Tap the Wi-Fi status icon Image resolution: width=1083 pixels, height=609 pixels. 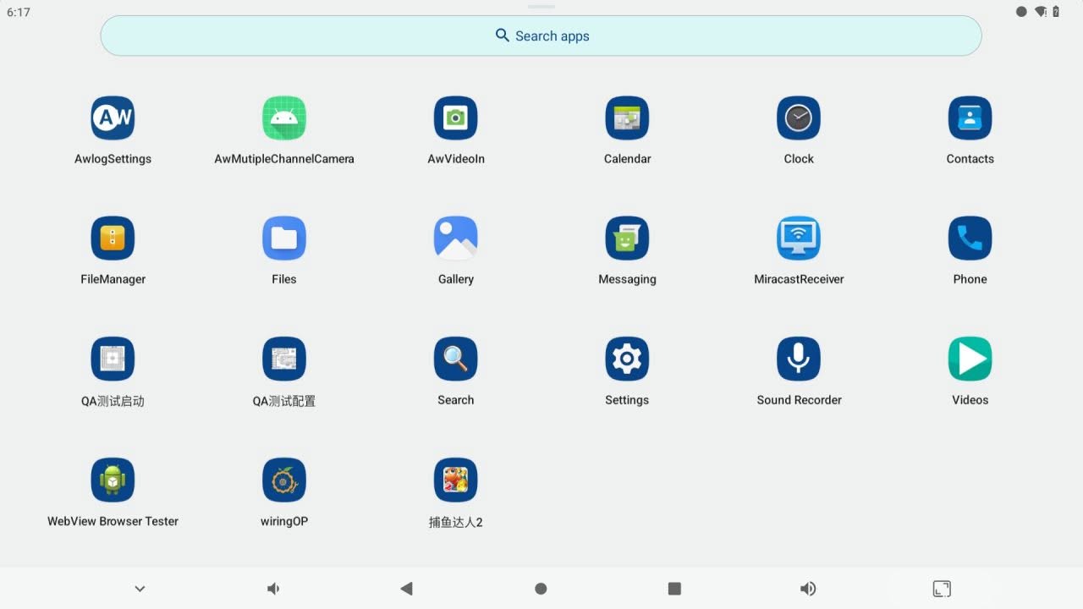coord(1041,12)
